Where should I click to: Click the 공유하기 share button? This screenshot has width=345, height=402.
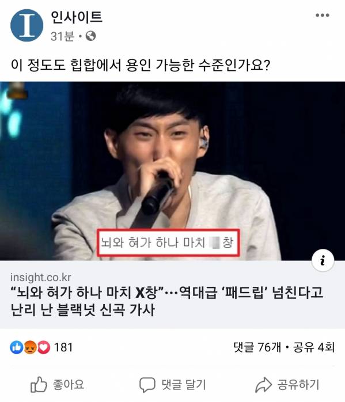287,385
